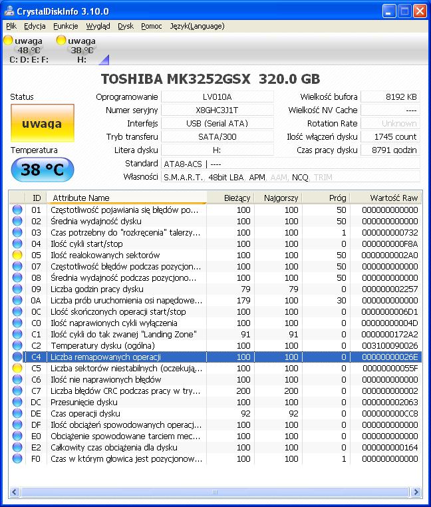Screen dimensions: 431x507
Task: Click the power-on hours field 8791 godzin
Action: (390, 150)
